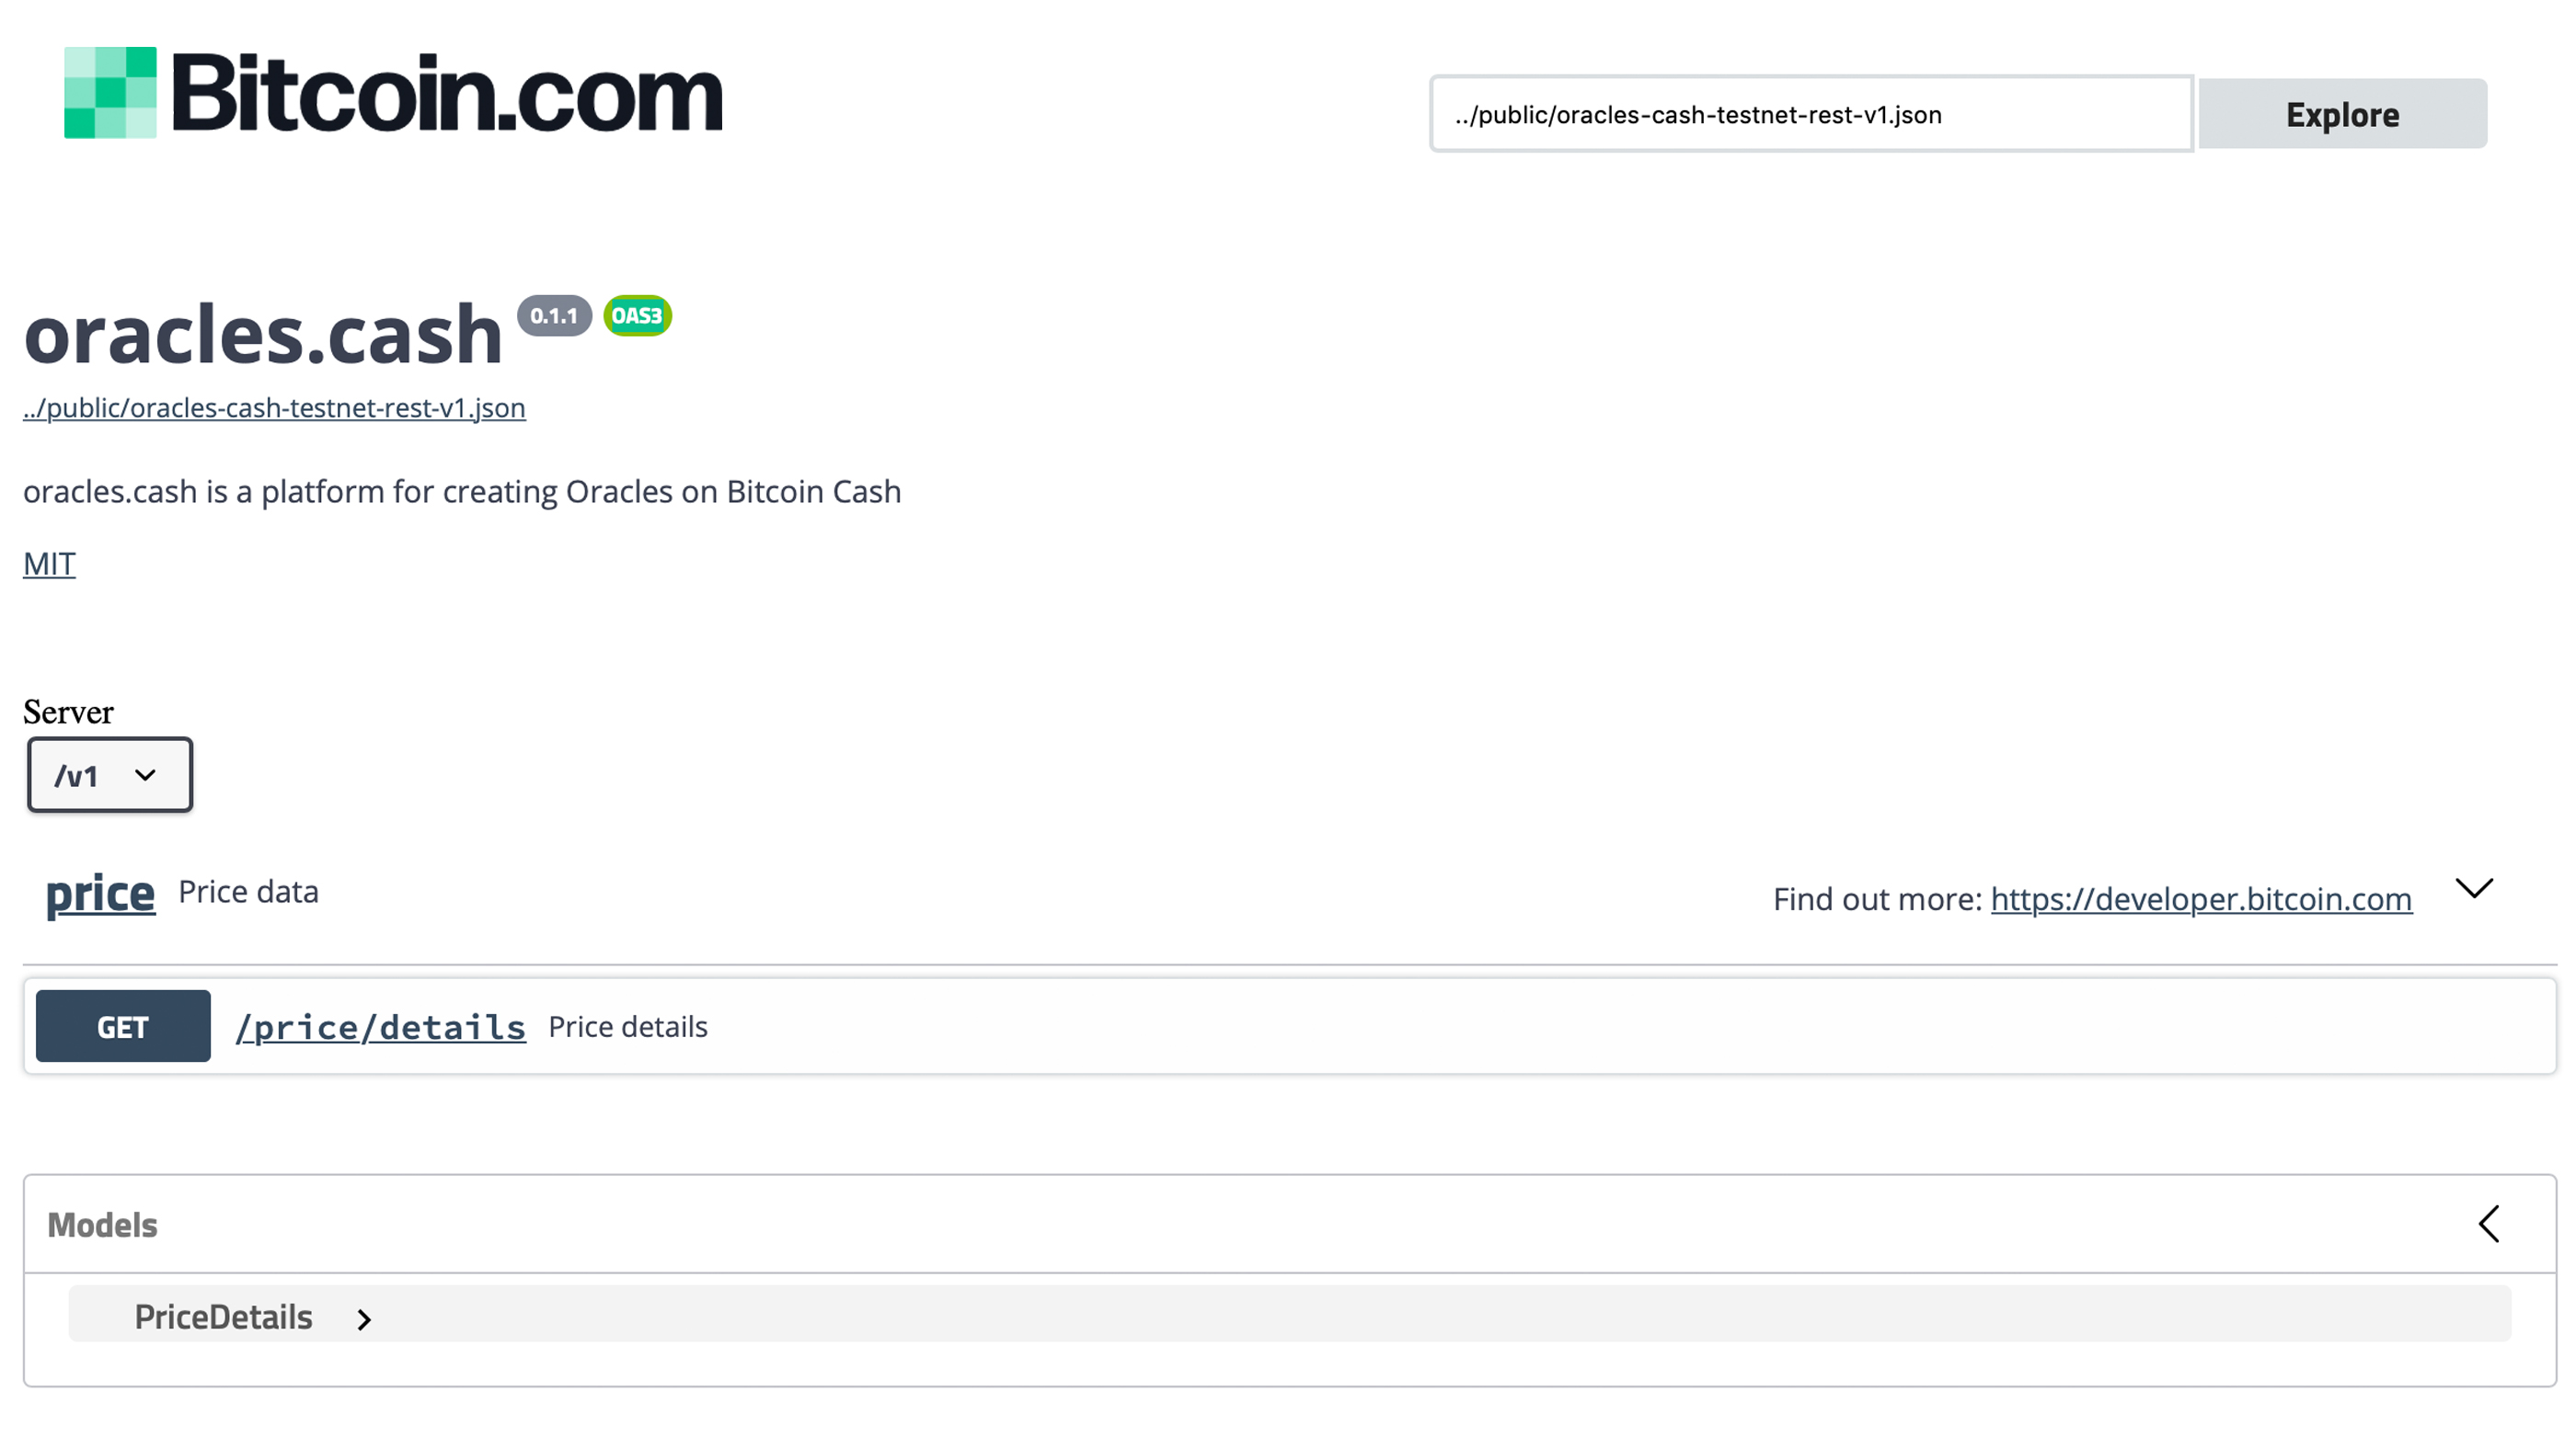Image resolution: width=2576 pixels, height=1448 pixels.
Task: Click the oracles-cash-testnet JSON file link
Action: coord(274,406)
